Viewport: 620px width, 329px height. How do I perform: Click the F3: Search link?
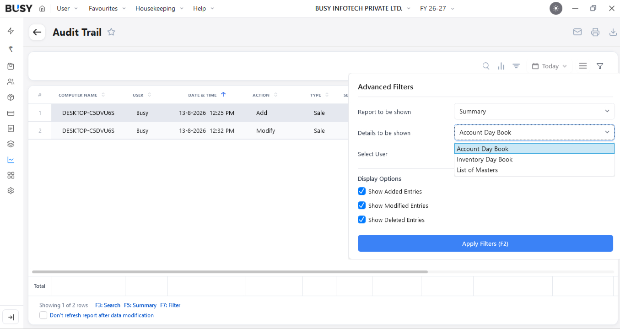point(108,305)
